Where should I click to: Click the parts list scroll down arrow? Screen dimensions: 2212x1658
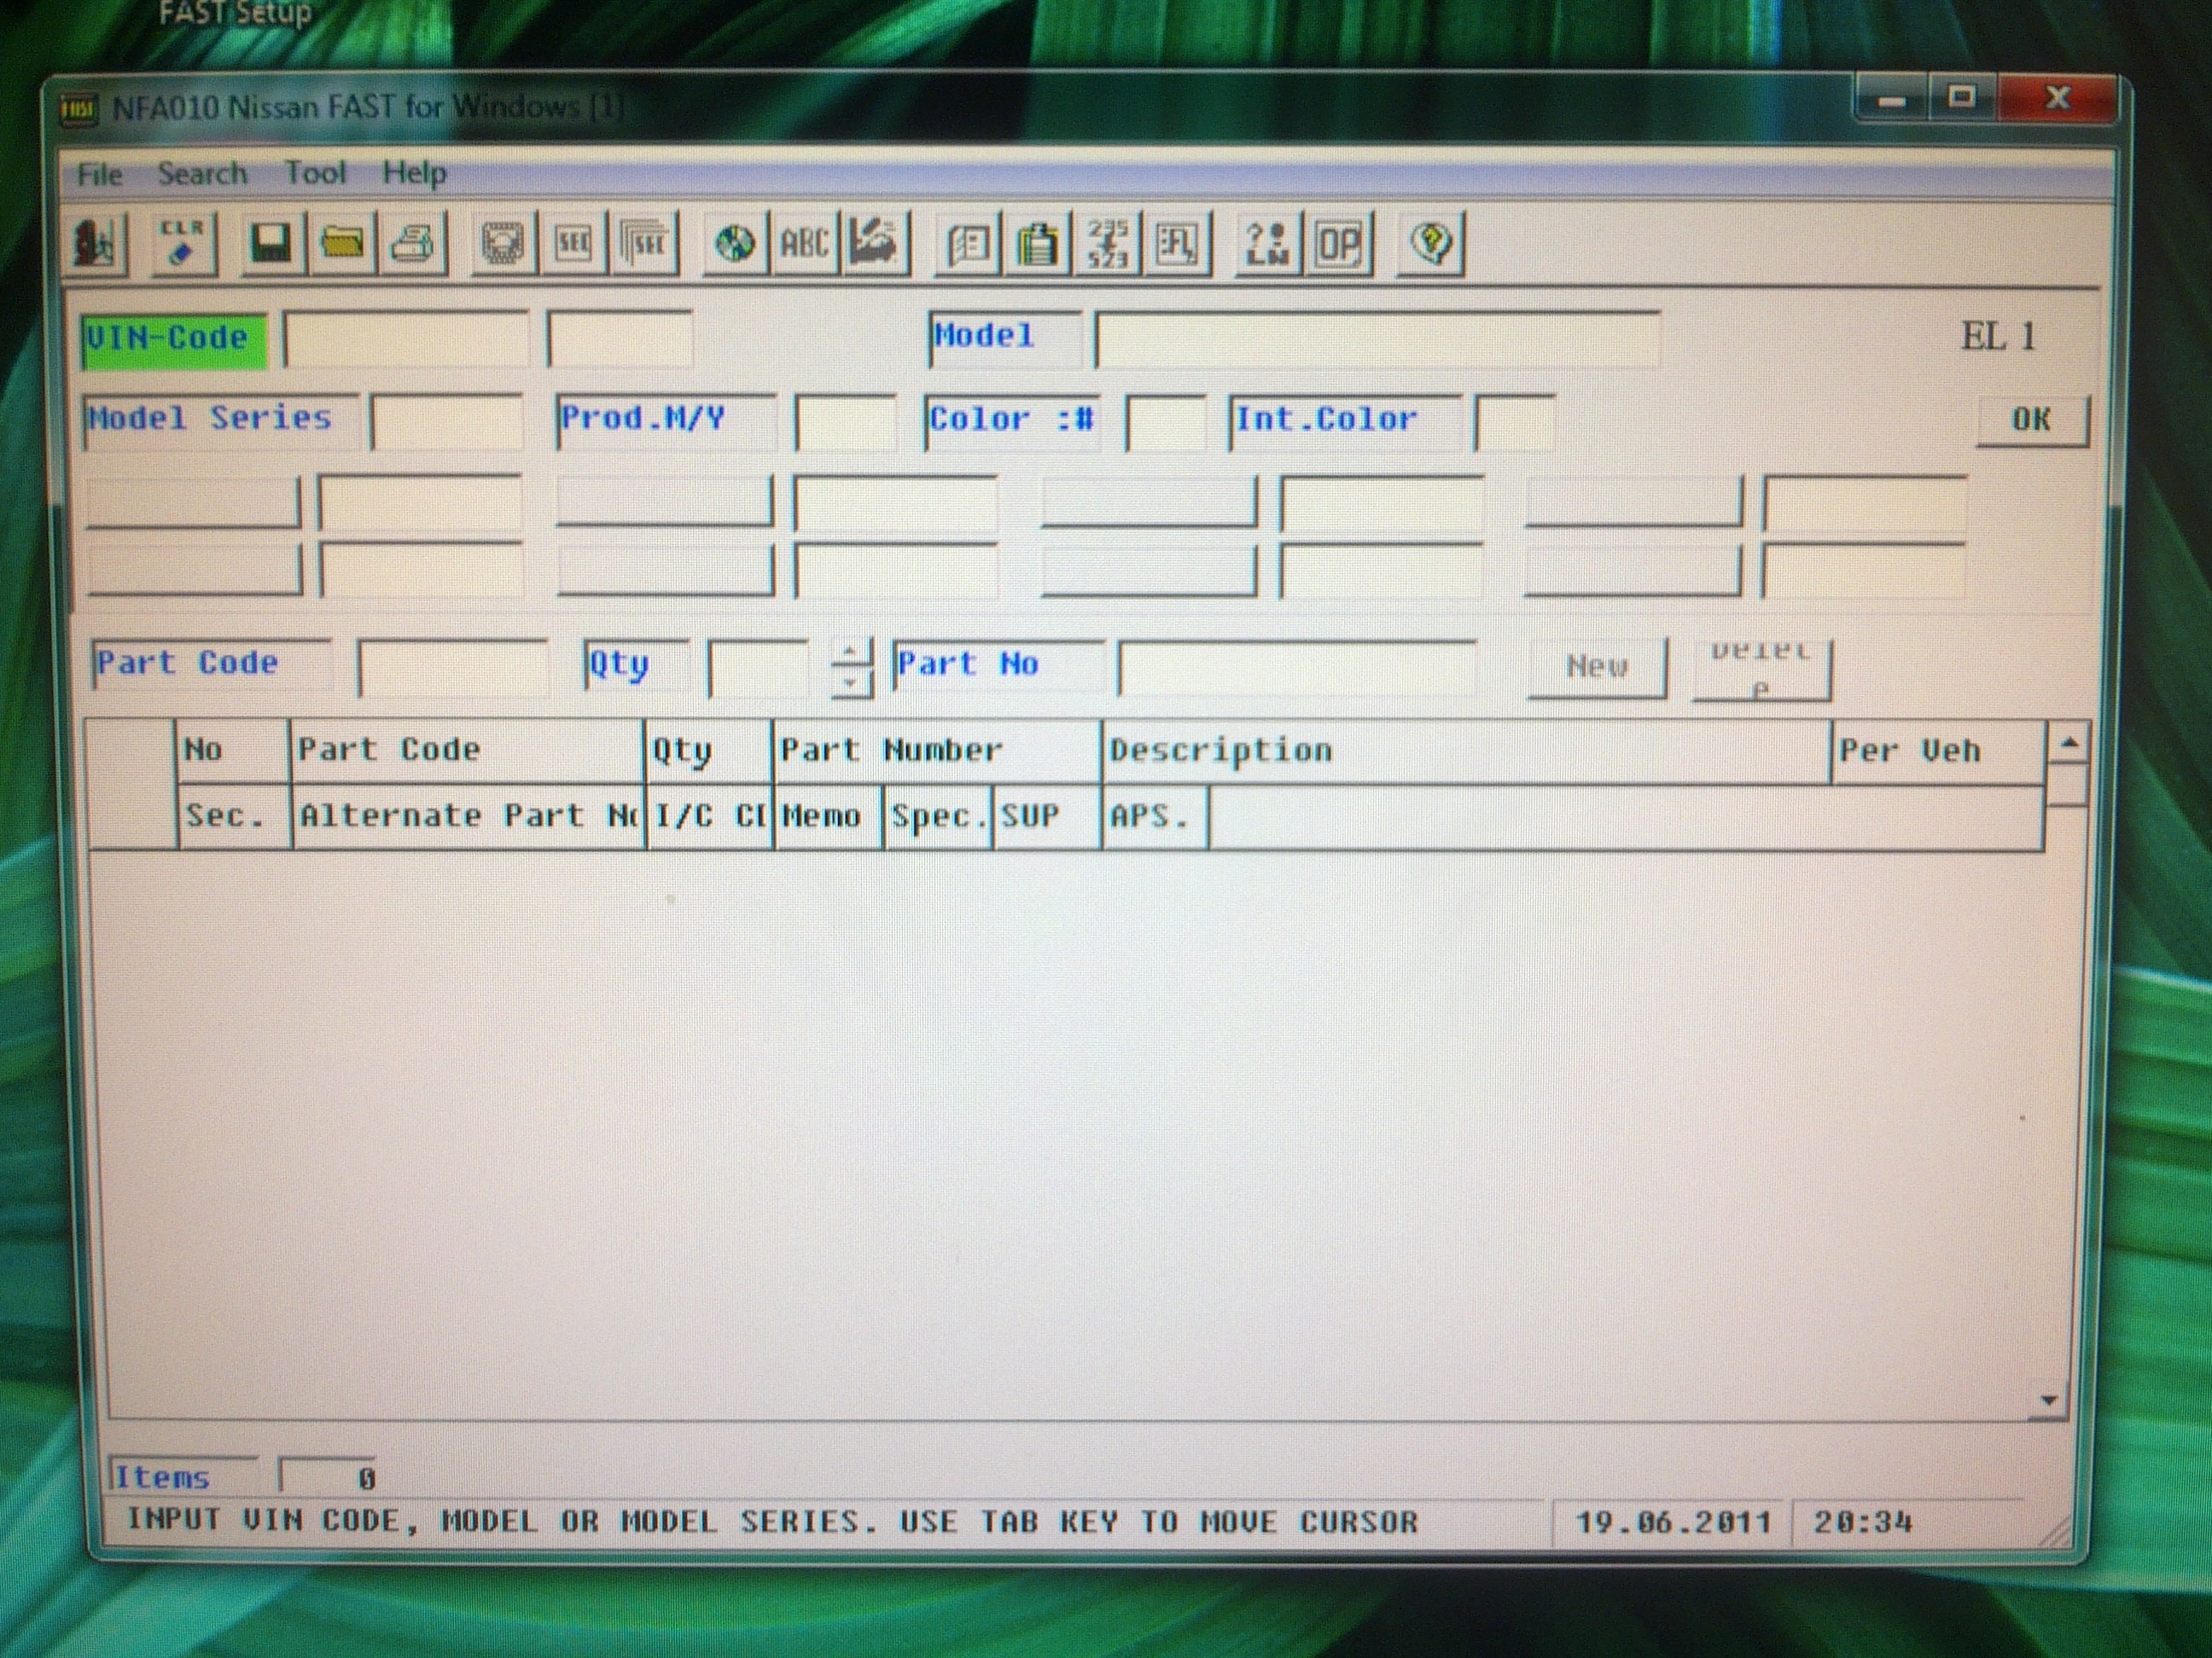pos(2048,1401)
